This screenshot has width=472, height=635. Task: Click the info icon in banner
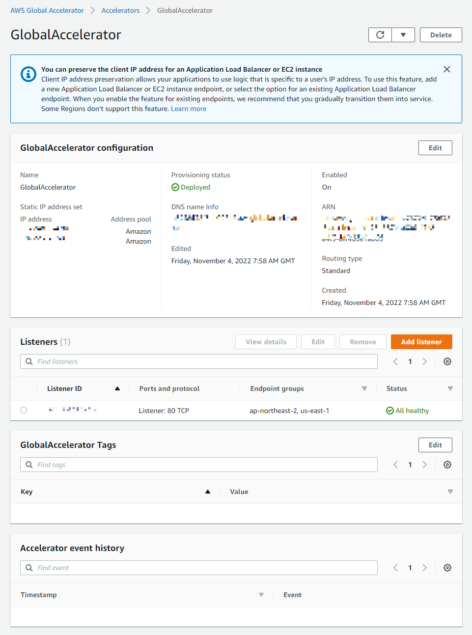pos(28,74)
